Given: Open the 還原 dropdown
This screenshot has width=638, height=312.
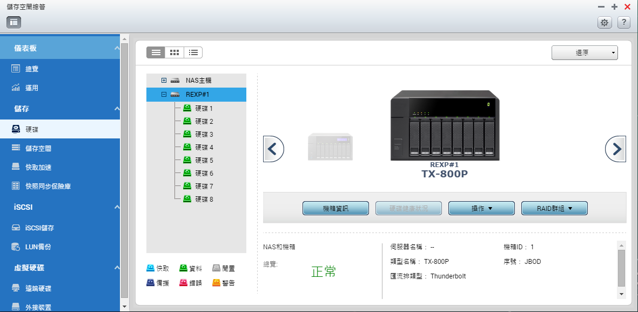Looking at the screenshot, I should point(584,53).
